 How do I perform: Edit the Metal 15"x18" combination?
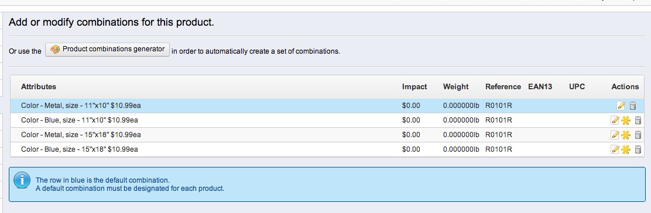coord(615,135)
